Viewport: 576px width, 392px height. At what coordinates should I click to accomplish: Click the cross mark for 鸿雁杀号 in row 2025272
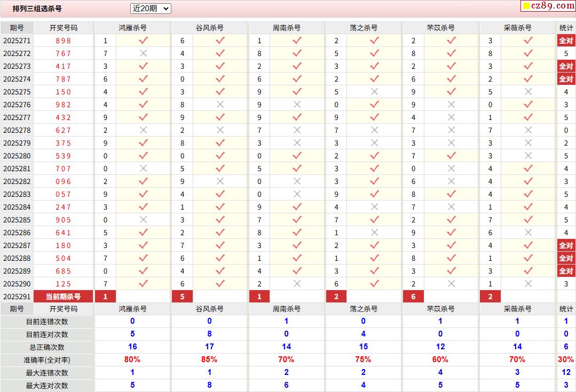[143, 53]
